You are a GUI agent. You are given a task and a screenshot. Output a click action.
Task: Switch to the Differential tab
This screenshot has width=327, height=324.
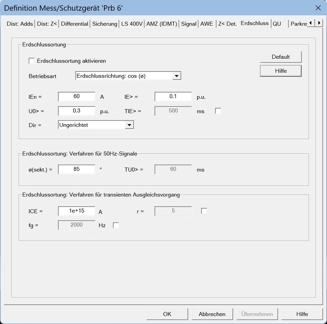[74, 24]
